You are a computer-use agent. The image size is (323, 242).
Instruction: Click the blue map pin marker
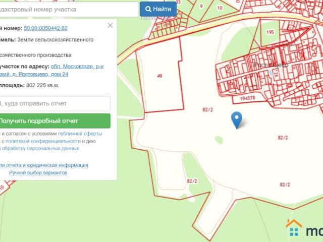(236, 119)
